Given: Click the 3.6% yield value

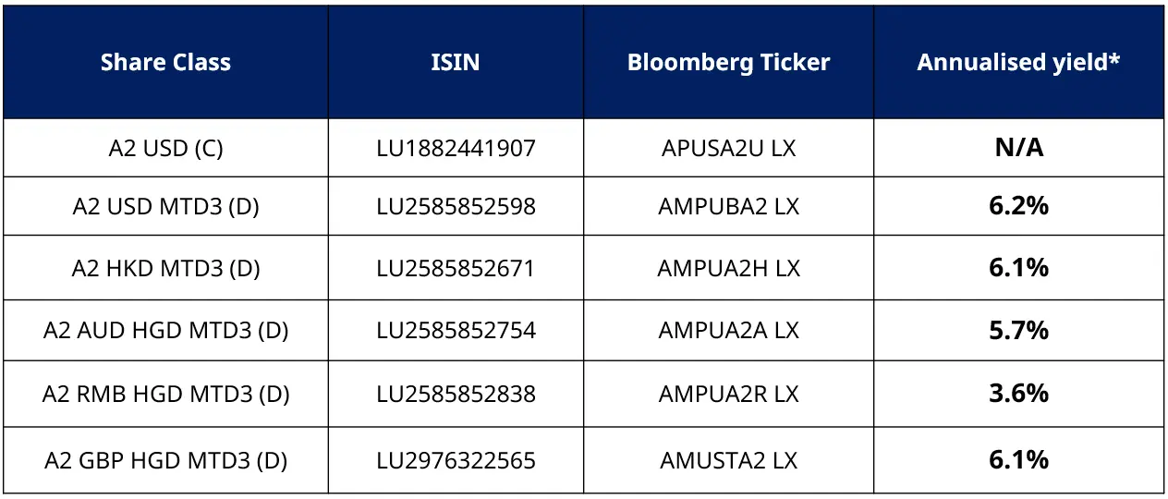Looking at the screenshot, I should click(1018, 394).
